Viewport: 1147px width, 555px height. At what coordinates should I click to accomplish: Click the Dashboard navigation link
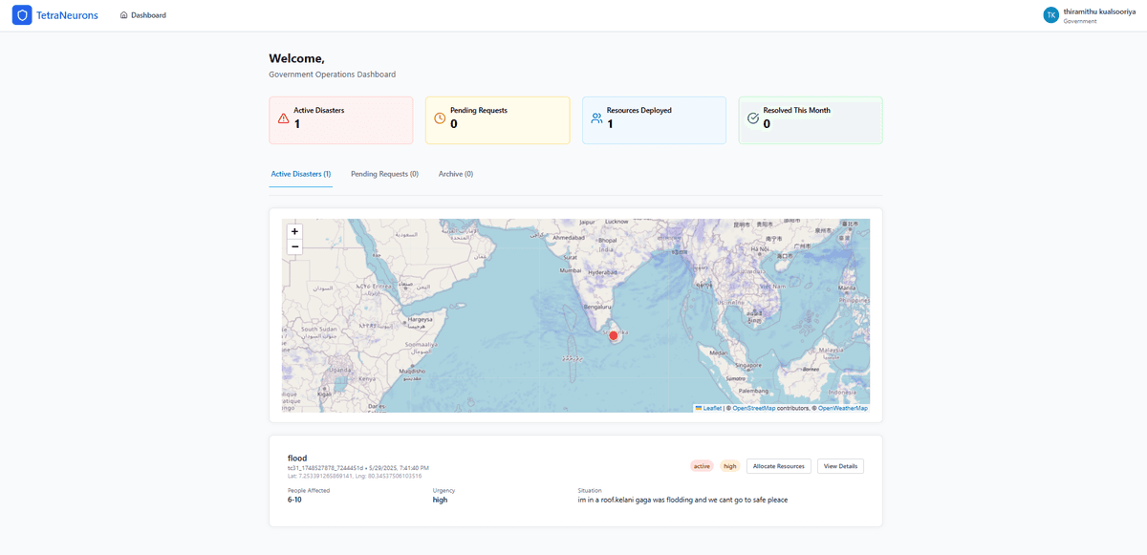143,15
